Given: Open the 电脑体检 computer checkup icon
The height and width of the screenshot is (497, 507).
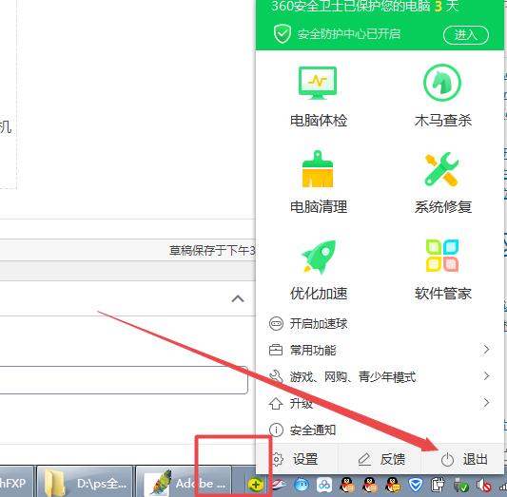Looking at the screenshot, I should tap(318, 84).
